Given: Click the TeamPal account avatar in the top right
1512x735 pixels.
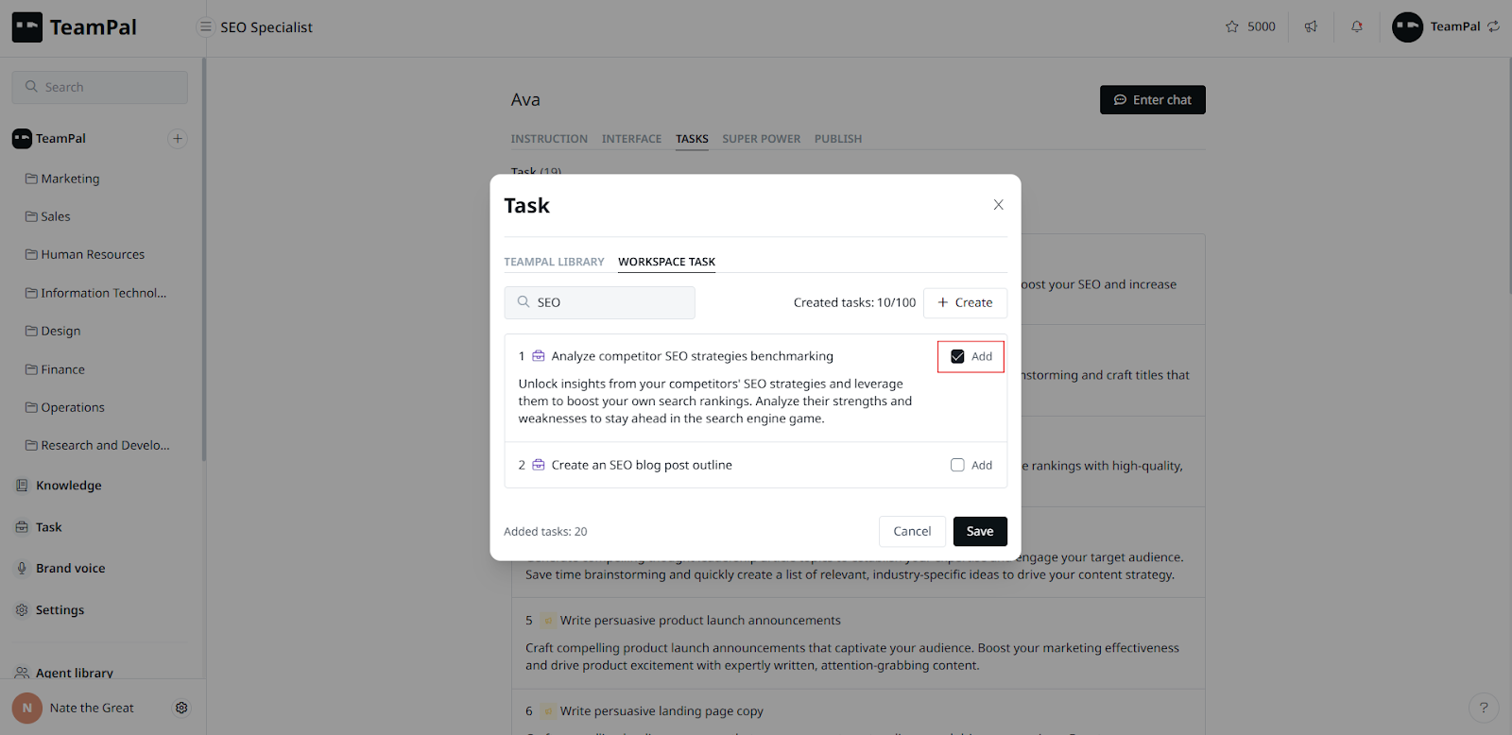Looking at the screenshot, I should 1407,26.
